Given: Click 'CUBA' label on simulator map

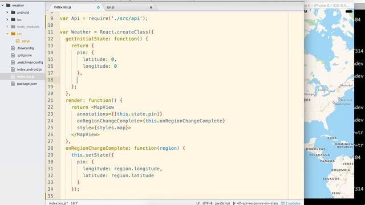Looking at the screenshot, I should click(332, 138).
